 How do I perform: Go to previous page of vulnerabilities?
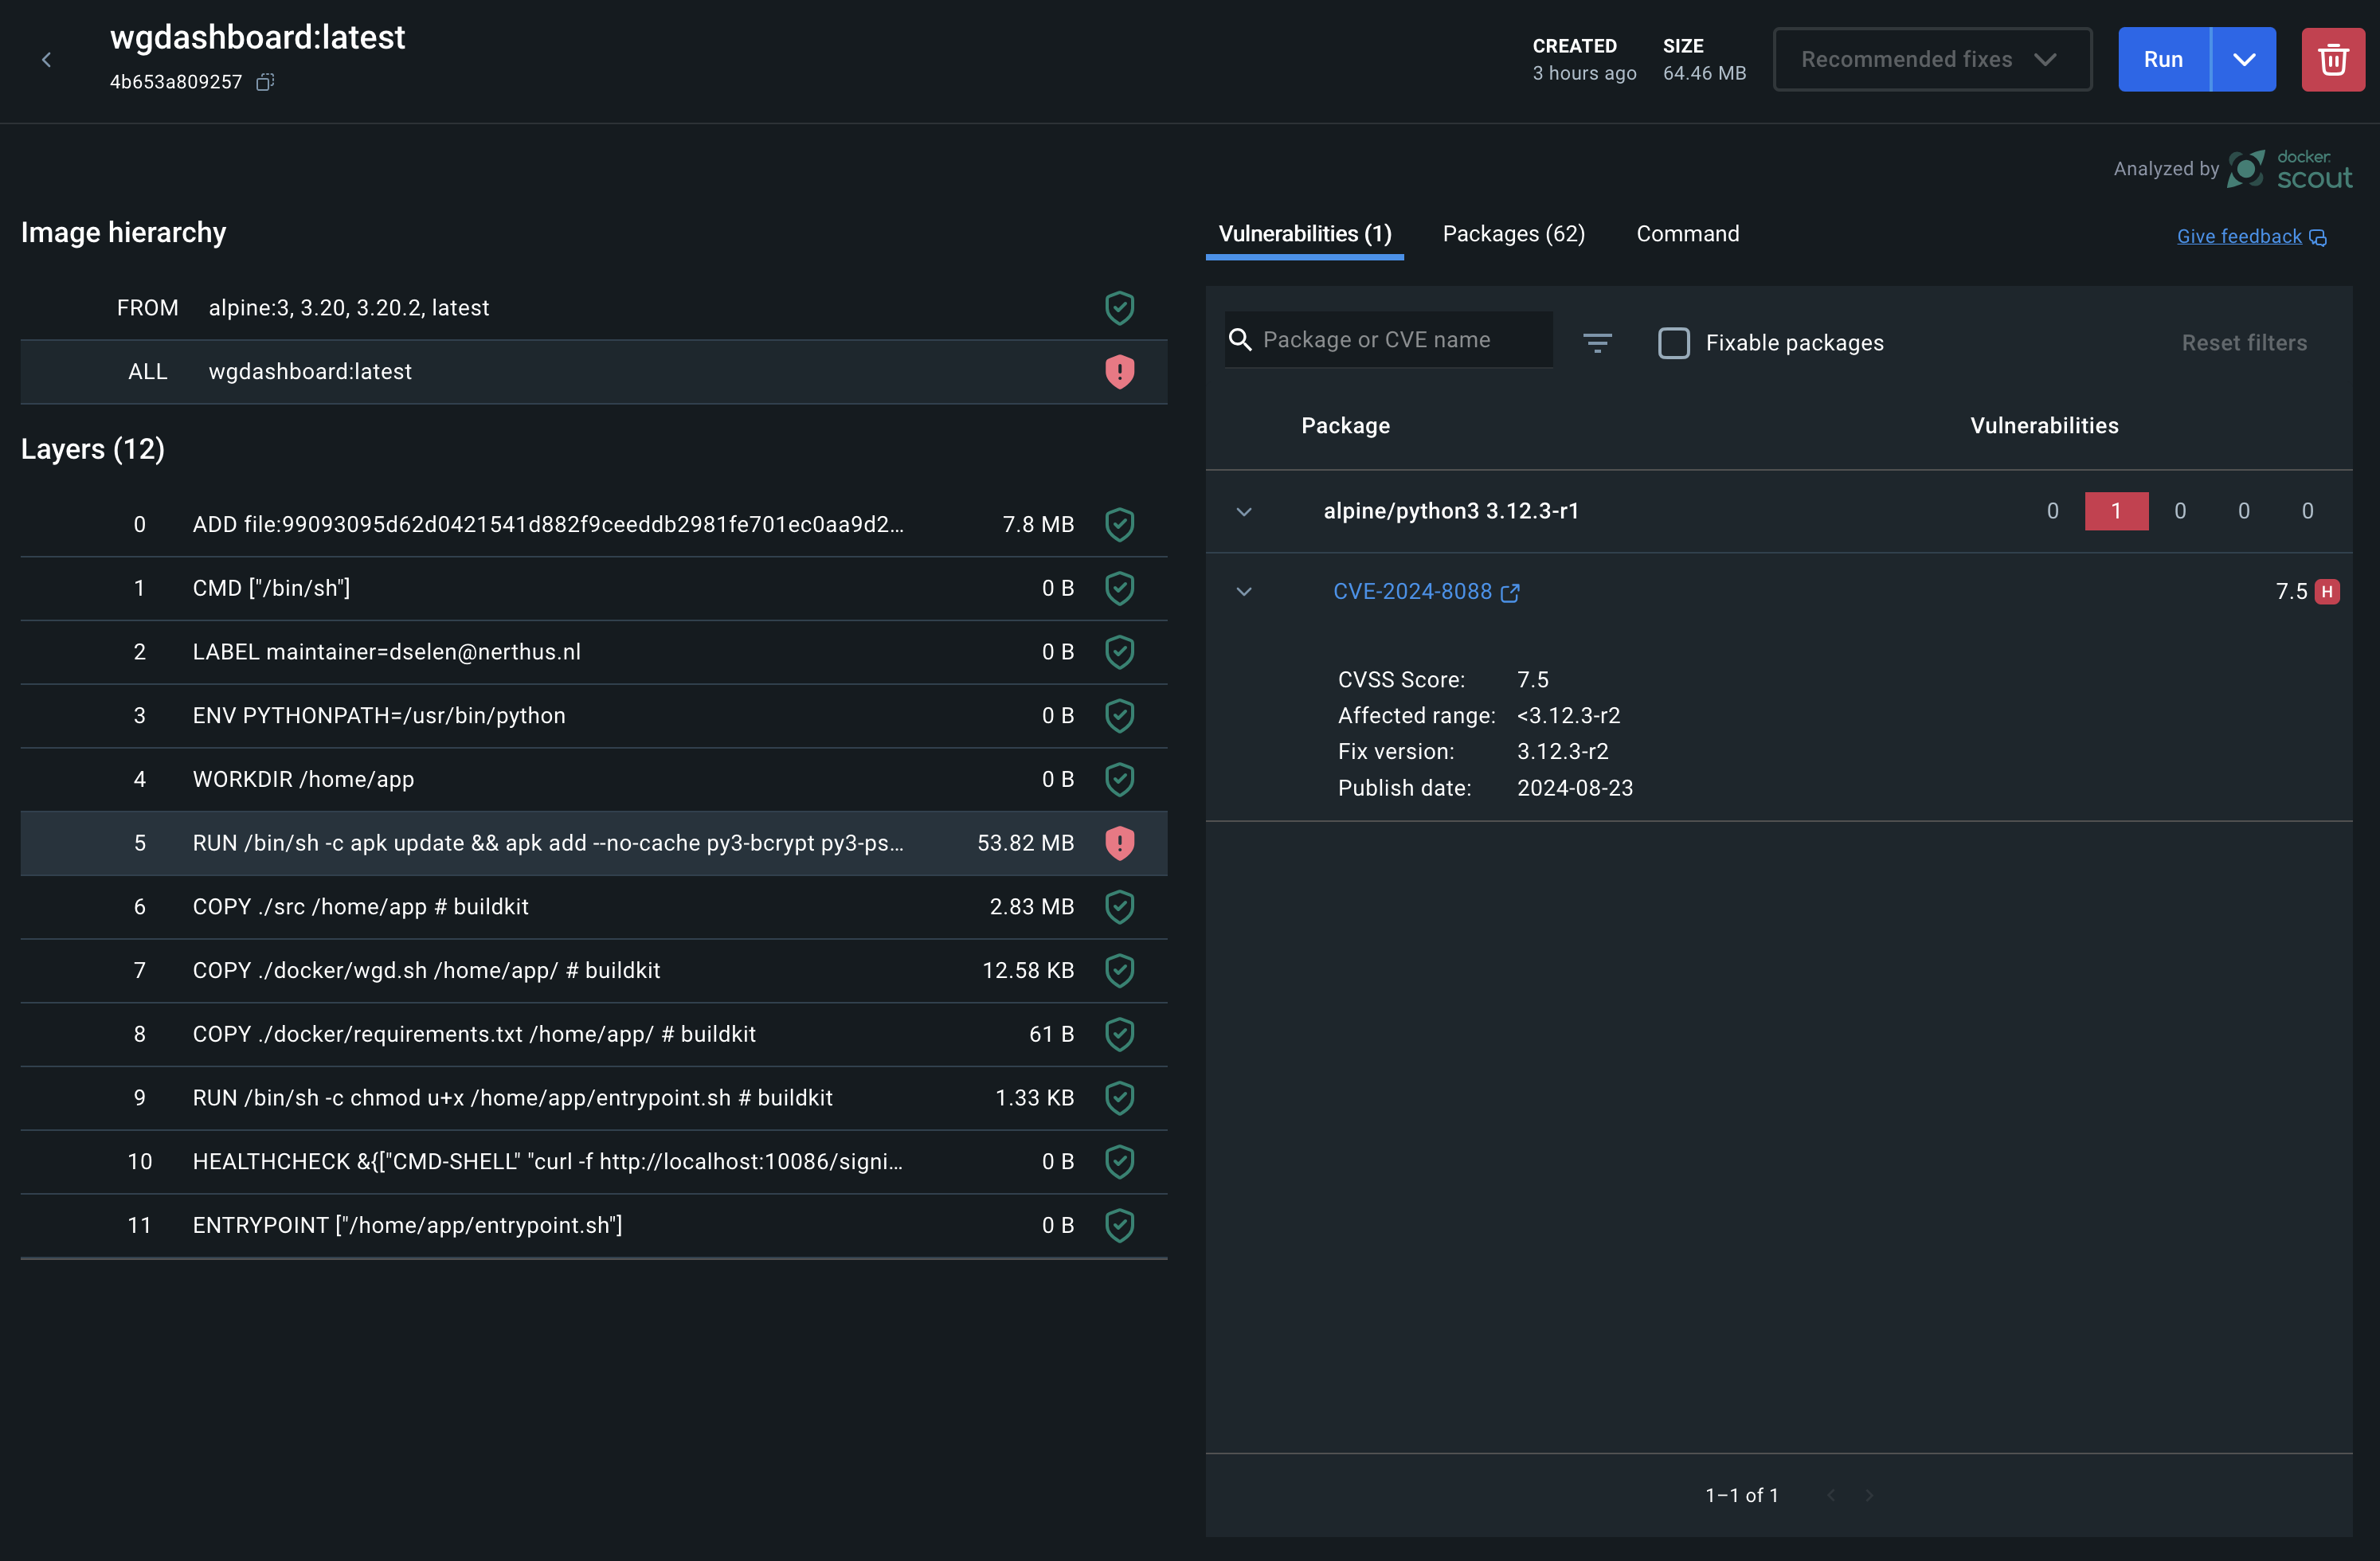coord(1831,1495)
